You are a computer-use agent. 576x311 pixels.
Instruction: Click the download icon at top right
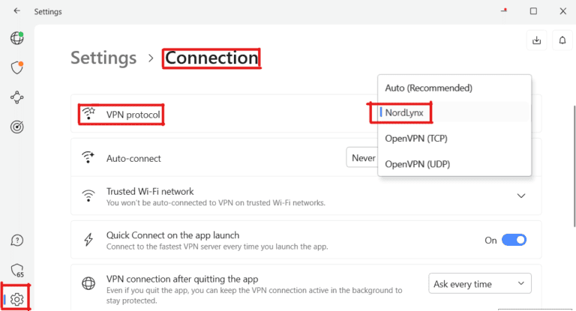click(x=537, y=40)
